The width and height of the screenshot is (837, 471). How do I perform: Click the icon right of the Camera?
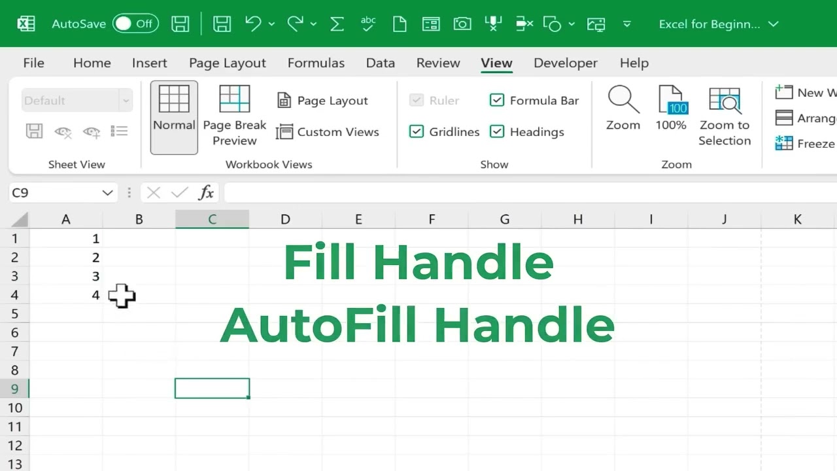tap(493, 24)
